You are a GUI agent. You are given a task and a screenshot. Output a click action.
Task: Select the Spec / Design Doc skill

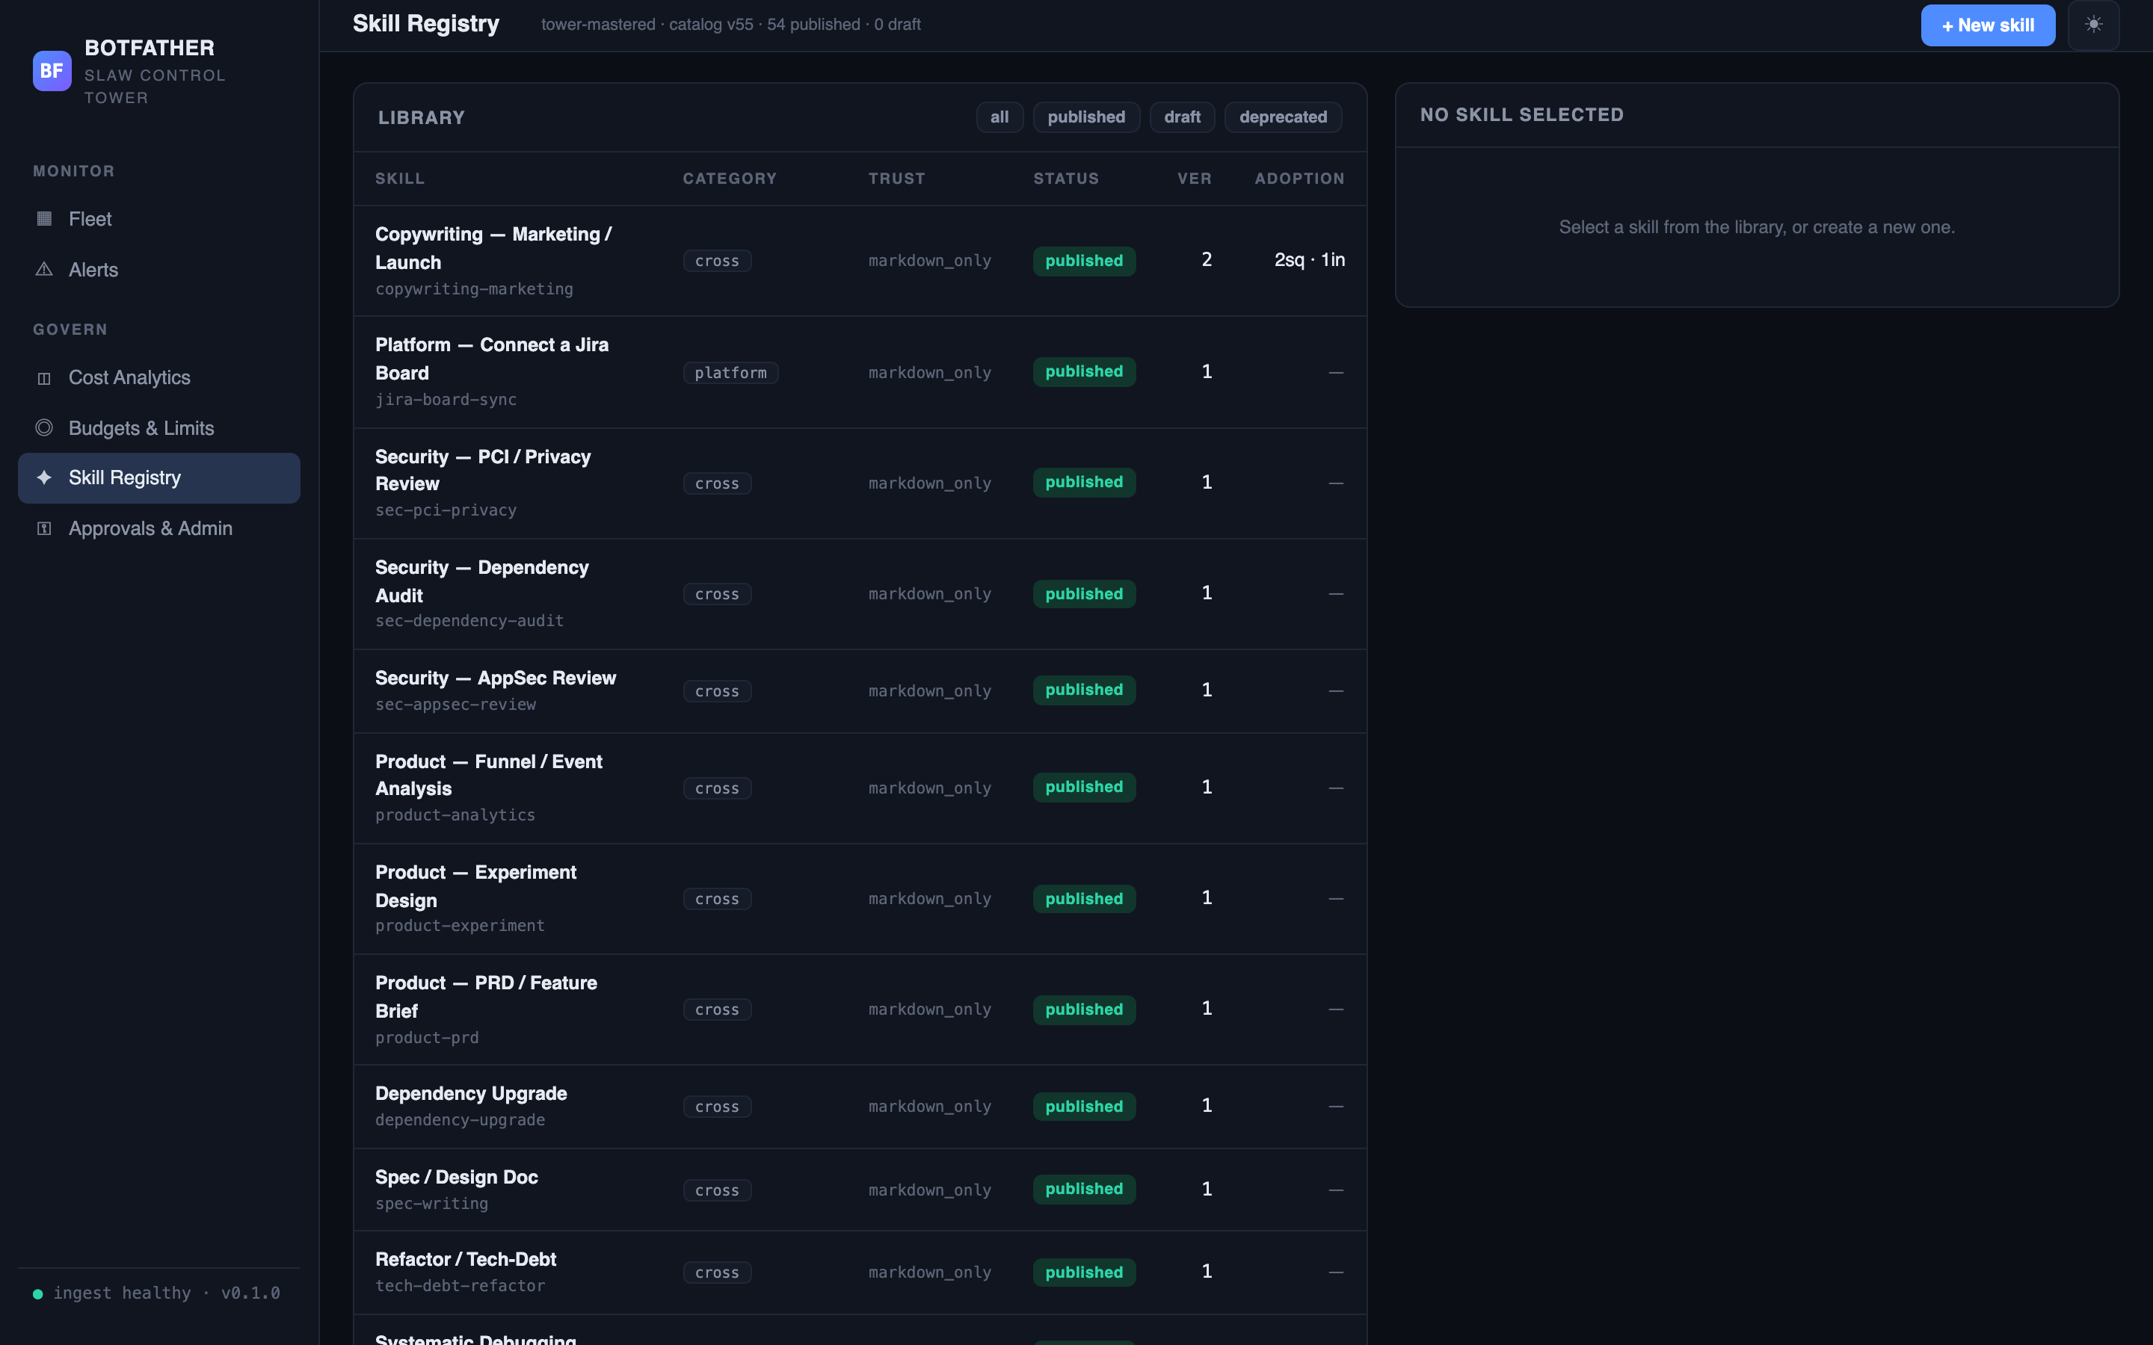click(x=860, y=1190)
